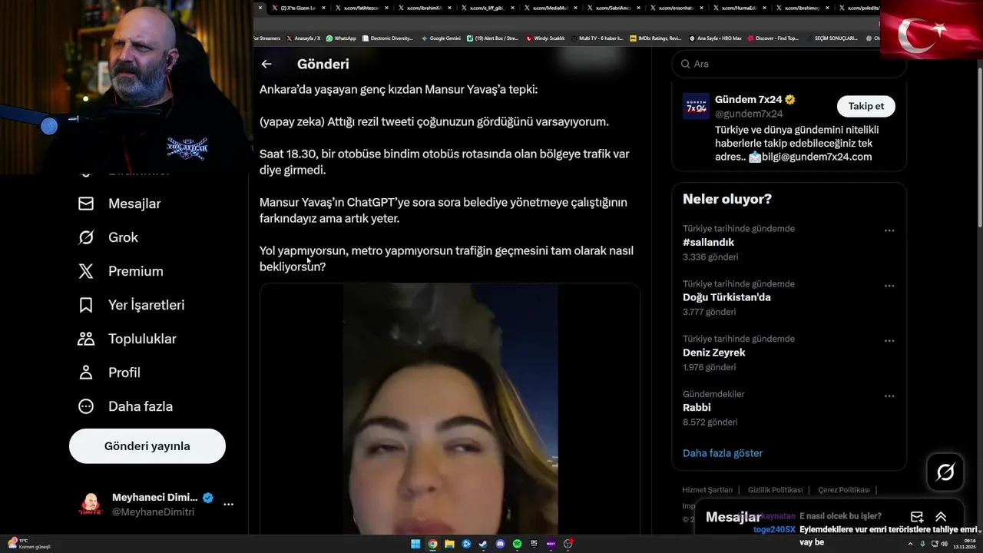Open the Doğu Türkistan'da trend
The height and width of the screenshot is (553, 983).
(726, 297)
